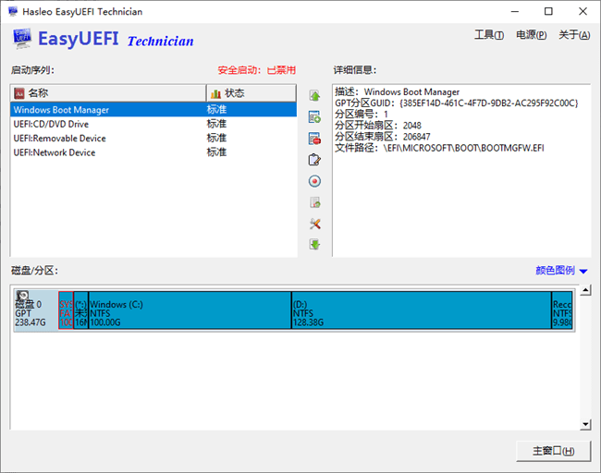Click the one-time boot red circle icon
Viewport: 601px width, 473px height.
click(314, 181)
